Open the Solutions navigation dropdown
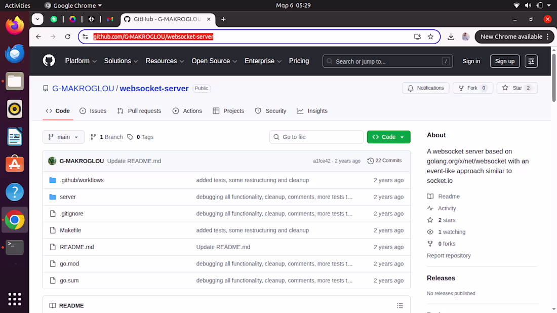 pos(121,61)
